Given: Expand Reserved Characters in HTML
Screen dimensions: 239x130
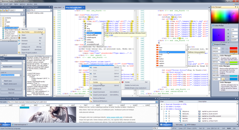Looking at the screenshot, I should point(162,104).
